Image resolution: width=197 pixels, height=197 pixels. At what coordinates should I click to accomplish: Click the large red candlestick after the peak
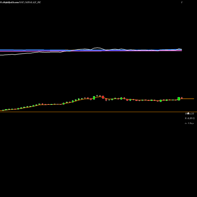point(103,97)
